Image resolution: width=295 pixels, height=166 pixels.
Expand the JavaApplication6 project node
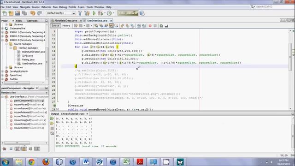(x=2, y=71)
